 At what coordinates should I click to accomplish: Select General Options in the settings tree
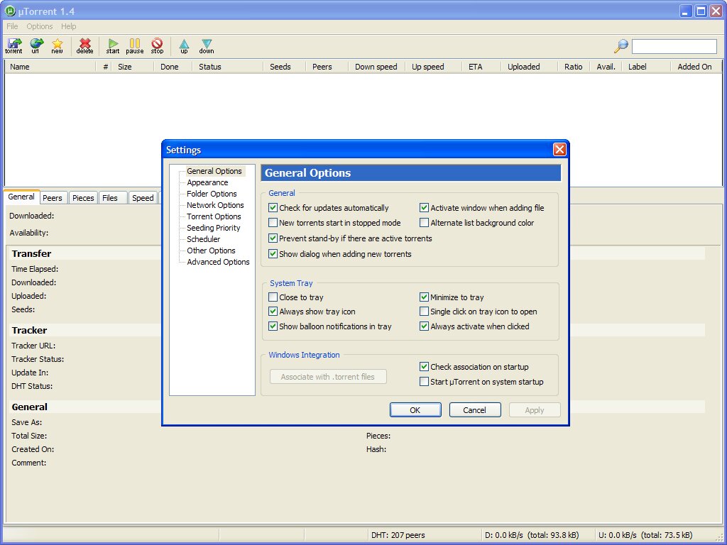(x=214, y=171)
